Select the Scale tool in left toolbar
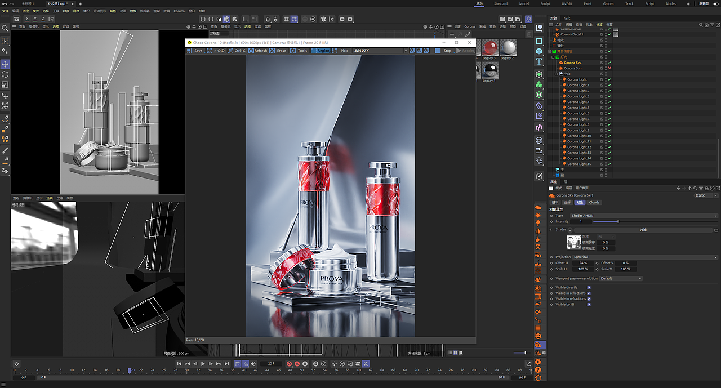The height and width of the screenshot is (388, 721). [x=5, y=84]
